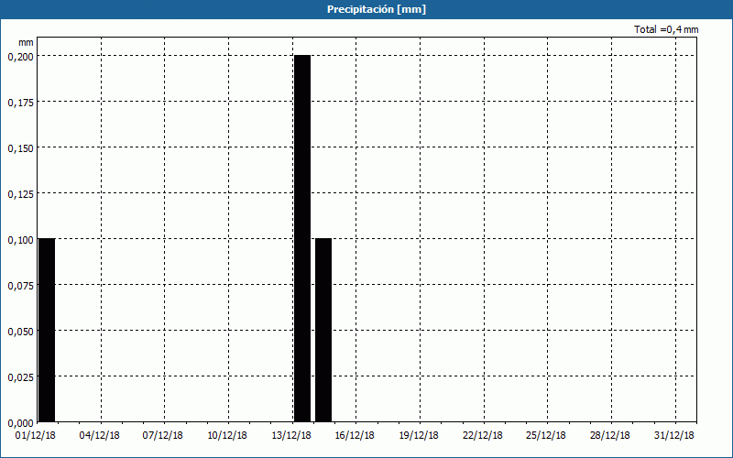
Task: Click the 0,200 y-axis label
Action: 20,57
